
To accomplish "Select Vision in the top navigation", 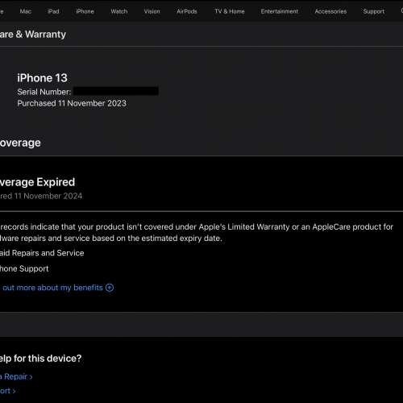I will click(x=152, y=11).
